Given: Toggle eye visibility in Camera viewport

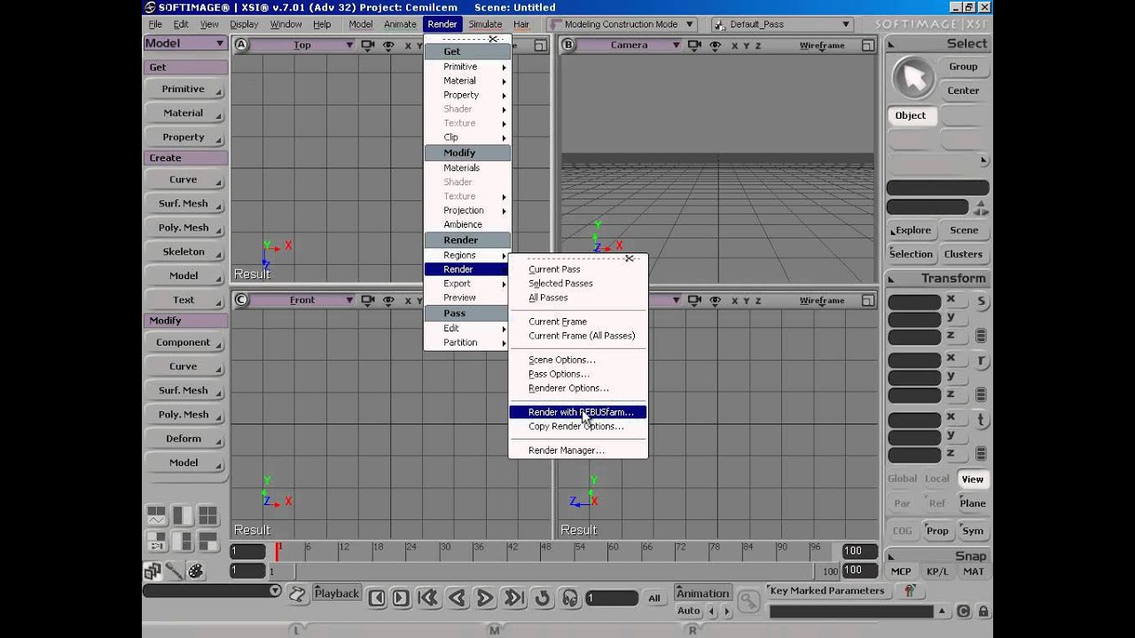Looking at the screenshot, I should pos(715,45).
